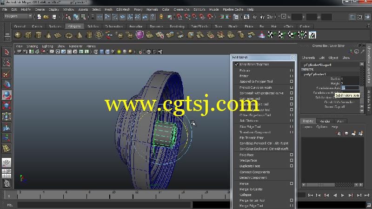Viewport: 372px width, 209px height.
Task: Open scene using folder icon
Action: (46, 17)
